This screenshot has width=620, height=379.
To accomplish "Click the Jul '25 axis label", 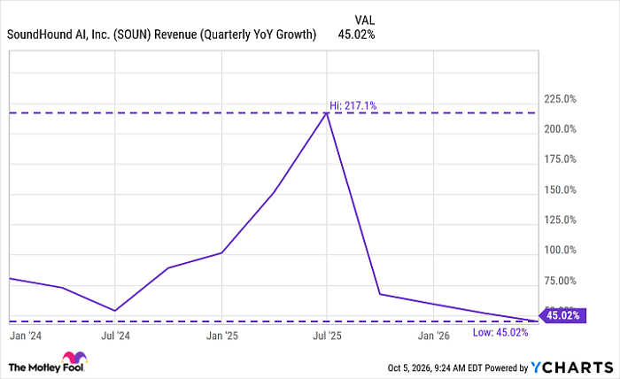I will coord(327,336).
